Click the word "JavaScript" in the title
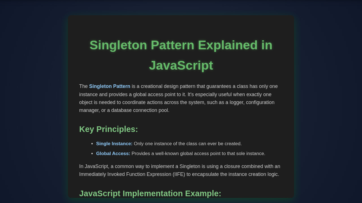The width and height of the screenshot is (362, 203). (181, 65)
